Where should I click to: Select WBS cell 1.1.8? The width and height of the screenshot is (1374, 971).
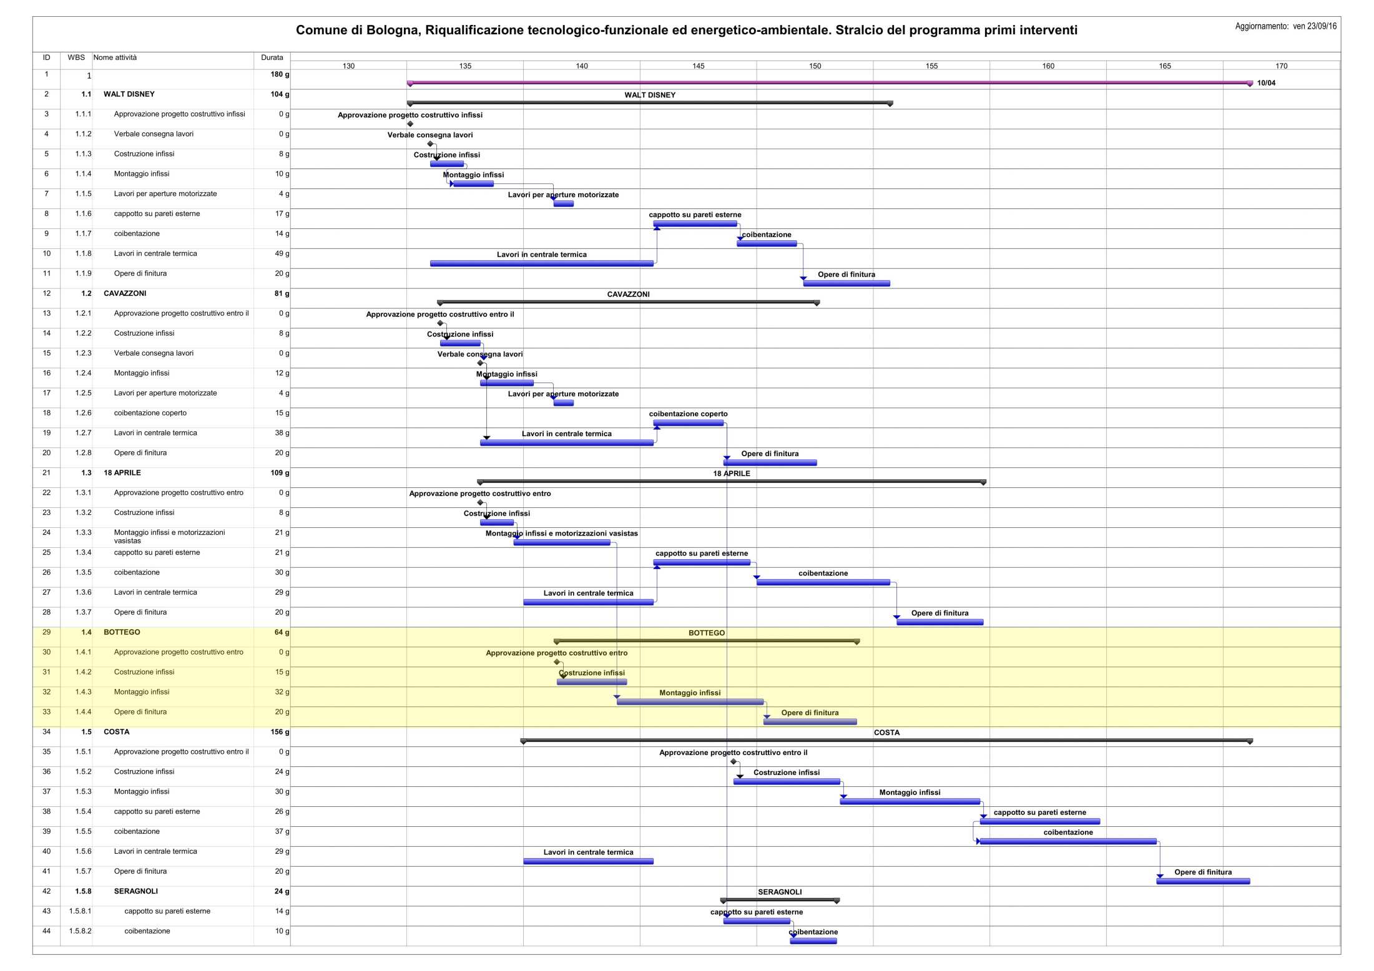point(83,253)
